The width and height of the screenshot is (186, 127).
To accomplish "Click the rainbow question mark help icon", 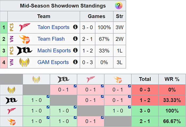I will (x=119, y=6).
